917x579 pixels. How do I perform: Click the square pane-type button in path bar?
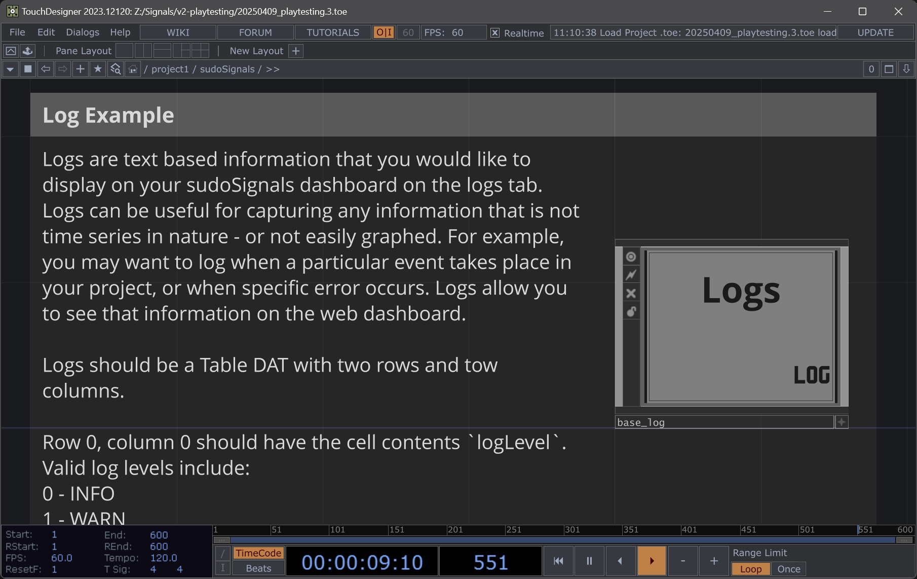(x=28, y=69)
